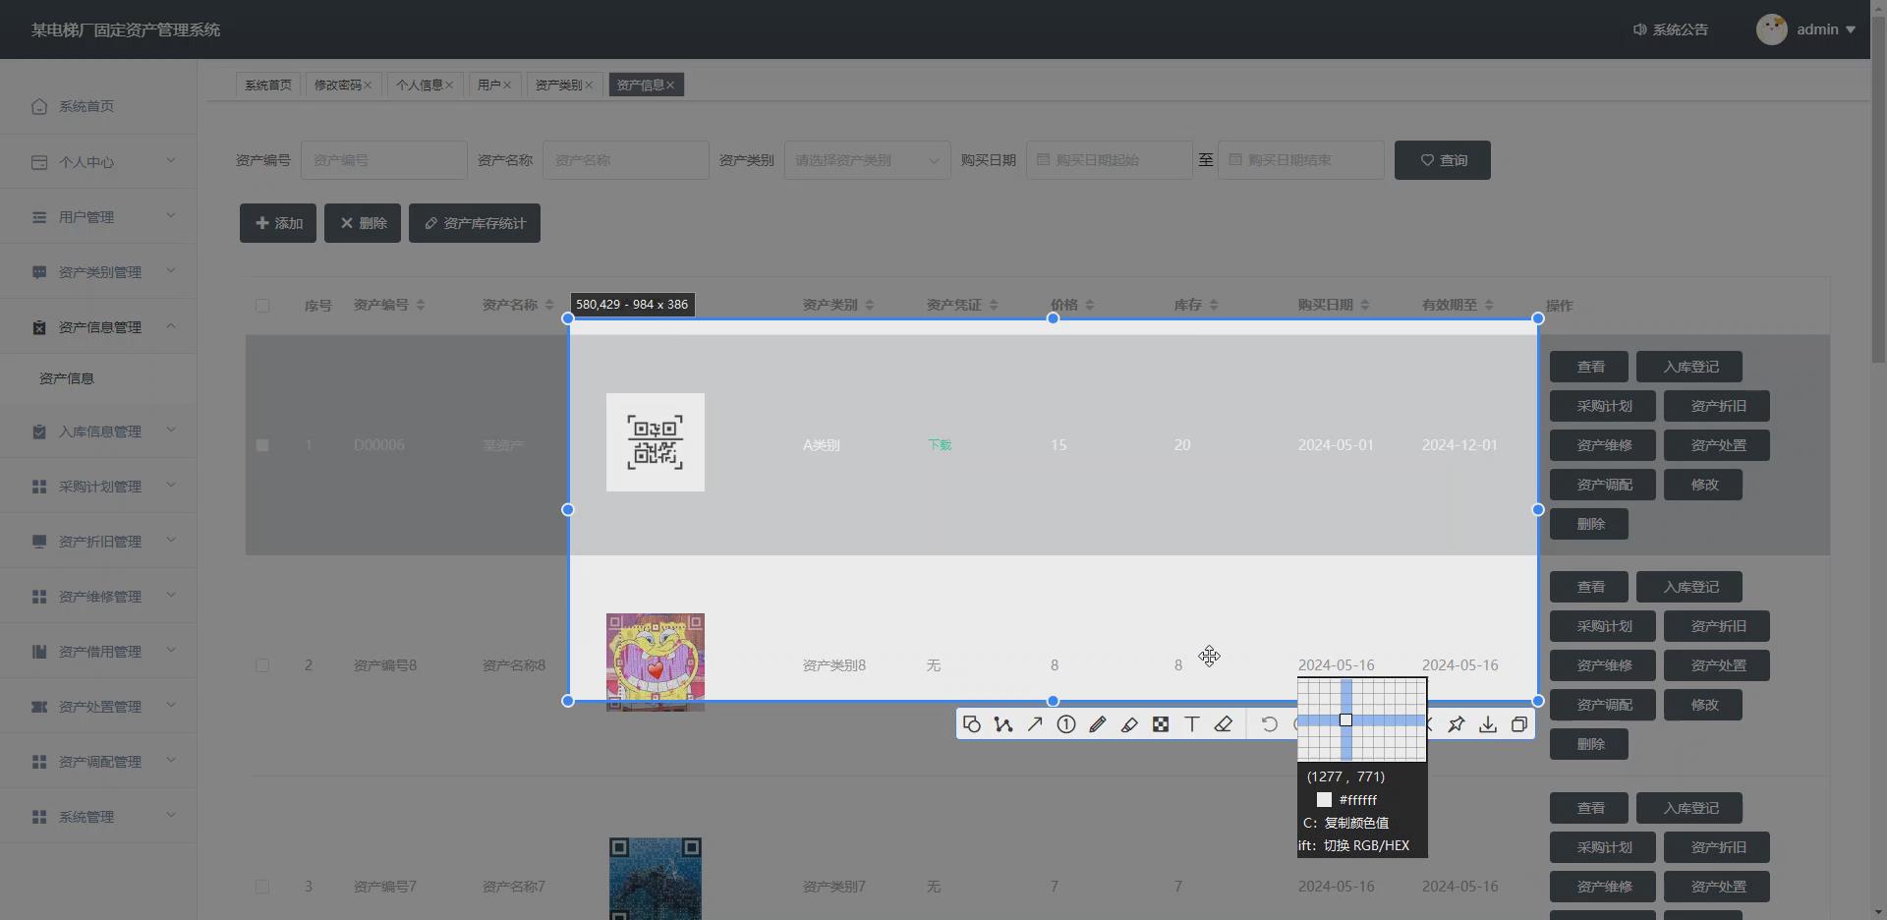
Task: Save the screenshot with download icon
Action: (x=1488, y=724)
